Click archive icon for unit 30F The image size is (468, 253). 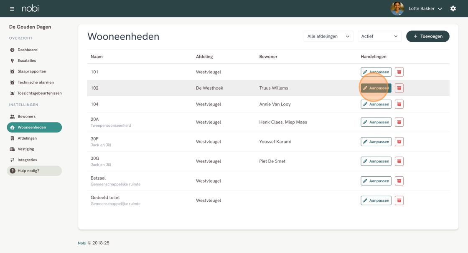coord(399,142)
